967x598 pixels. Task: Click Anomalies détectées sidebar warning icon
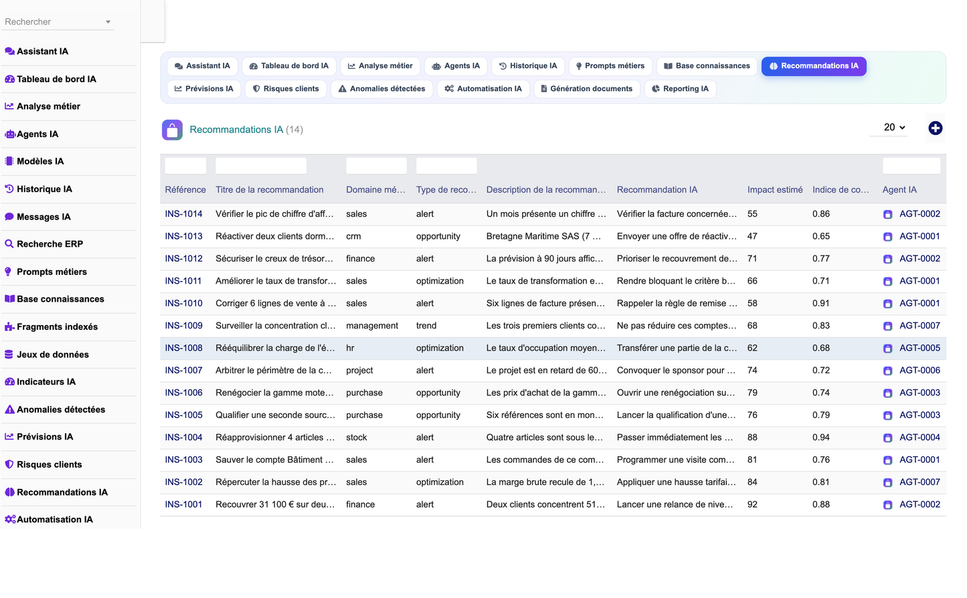pyautogui.click(x=9, y=409)
